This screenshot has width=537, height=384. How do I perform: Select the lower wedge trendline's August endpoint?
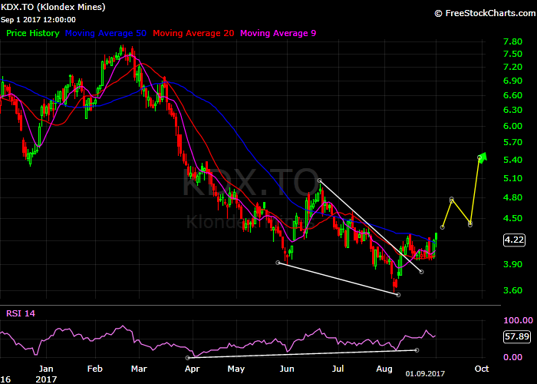(398, 294)
